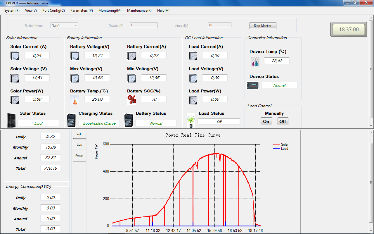Click the Device ID input field
The image size is (374, 234).
143,25
